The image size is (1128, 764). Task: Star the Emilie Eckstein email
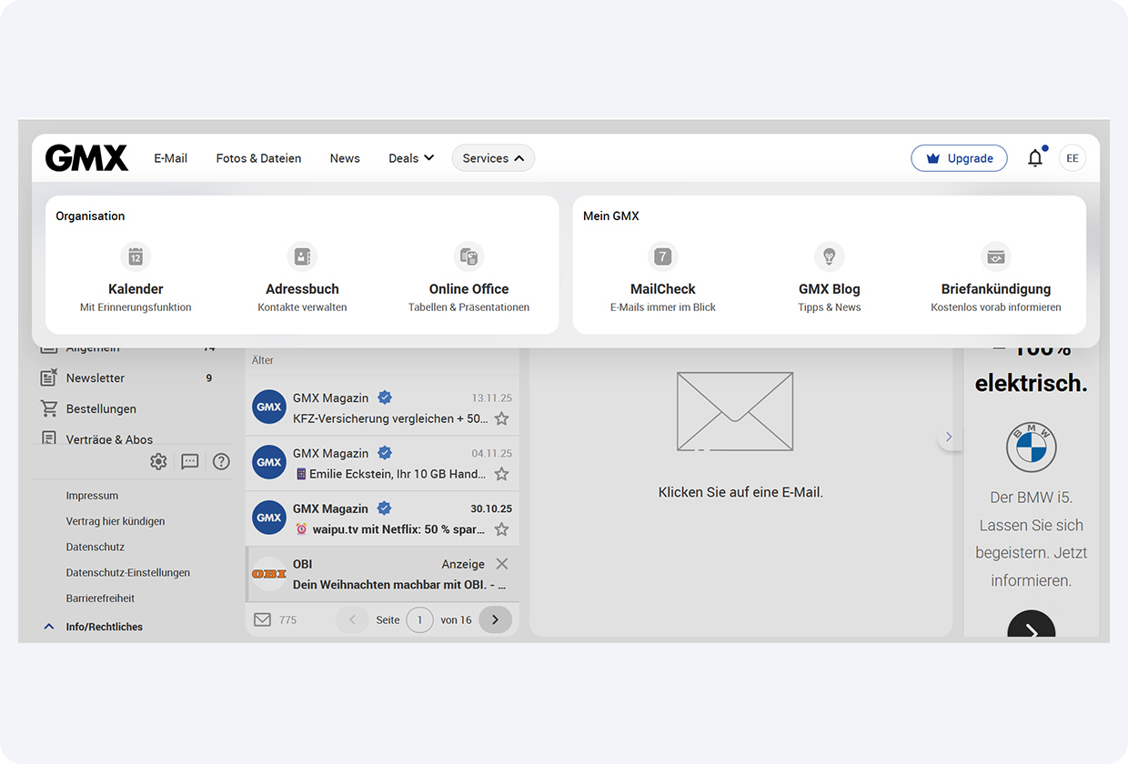(501, 475)
